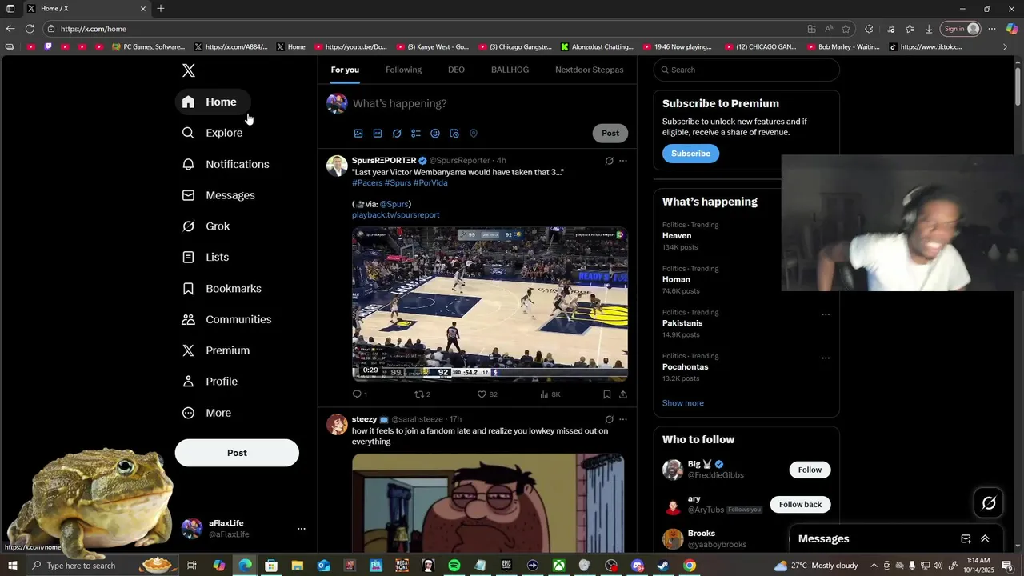Play the Spurs basketball video
Screen dimensions: 1024x576
[x=490, y=304]
